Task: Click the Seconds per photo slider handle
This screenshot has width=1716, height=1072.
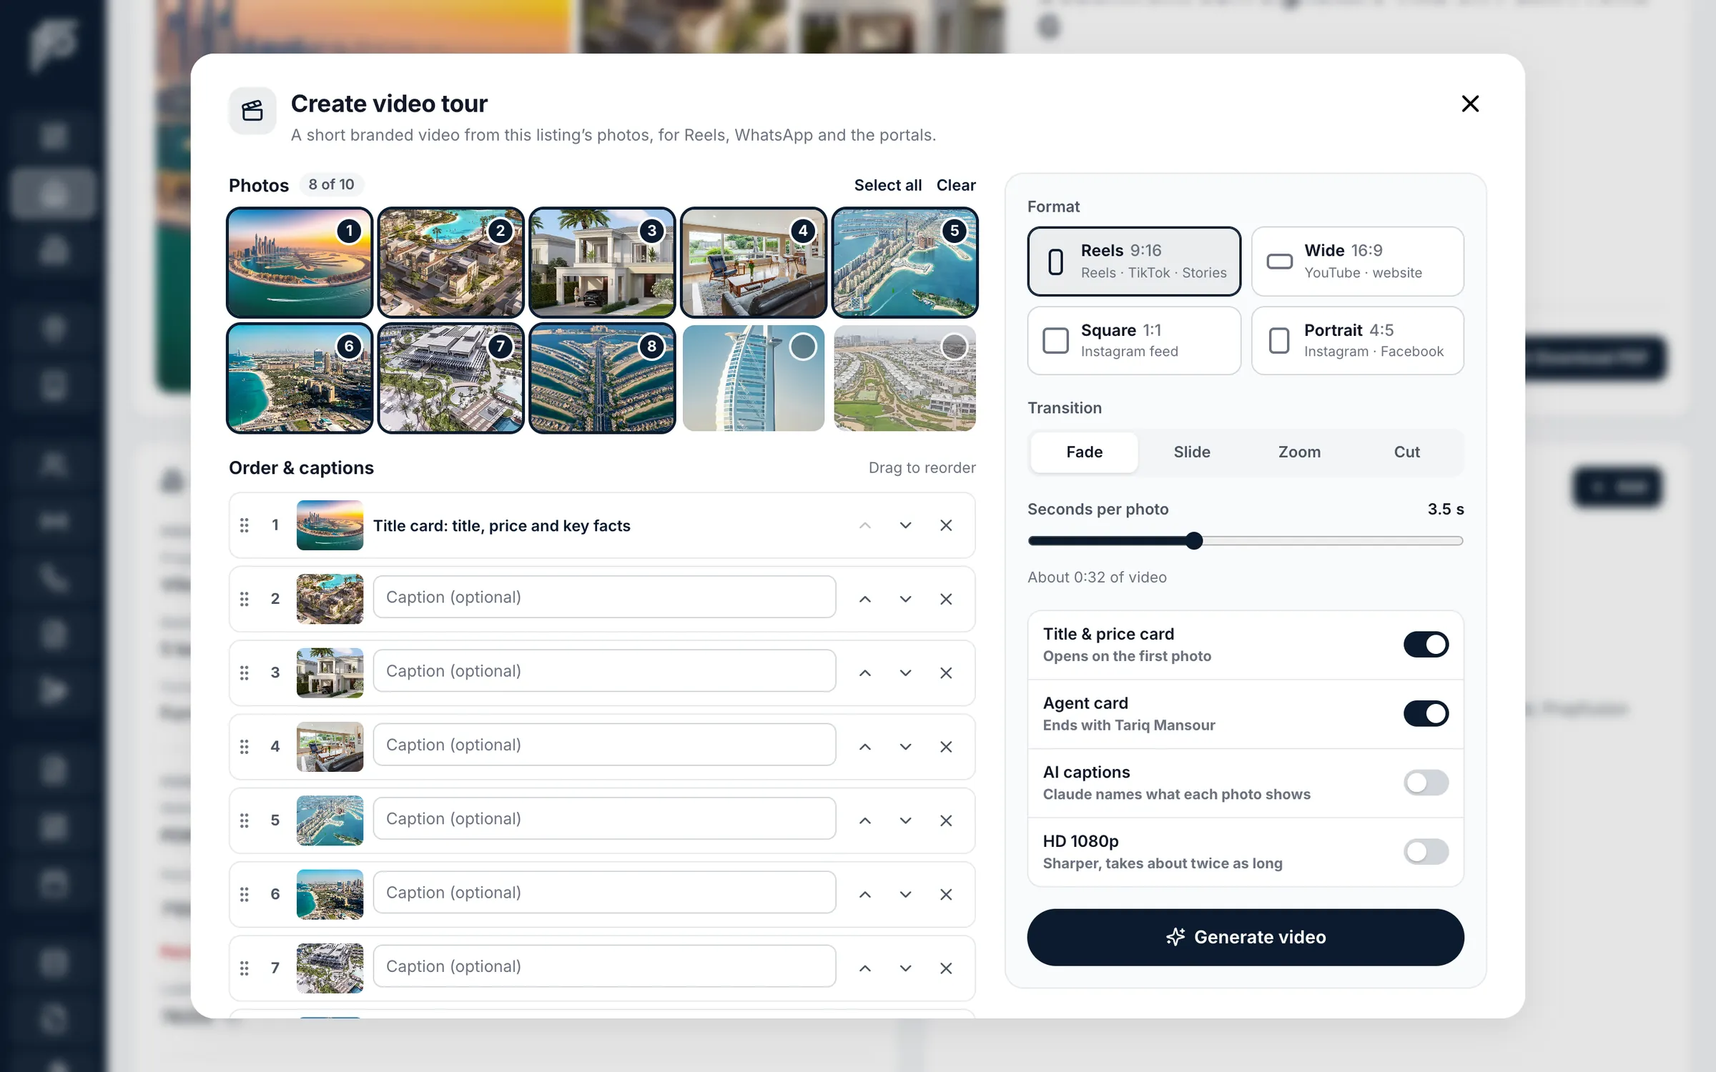Action: point(1193,541)
